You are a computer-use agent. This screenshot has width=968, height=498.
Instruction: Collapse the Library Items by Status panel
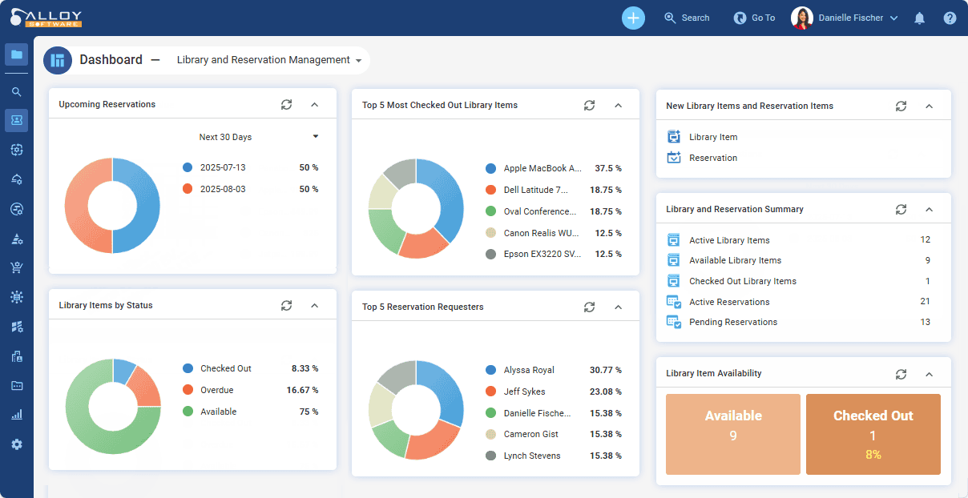click(314, 305)
